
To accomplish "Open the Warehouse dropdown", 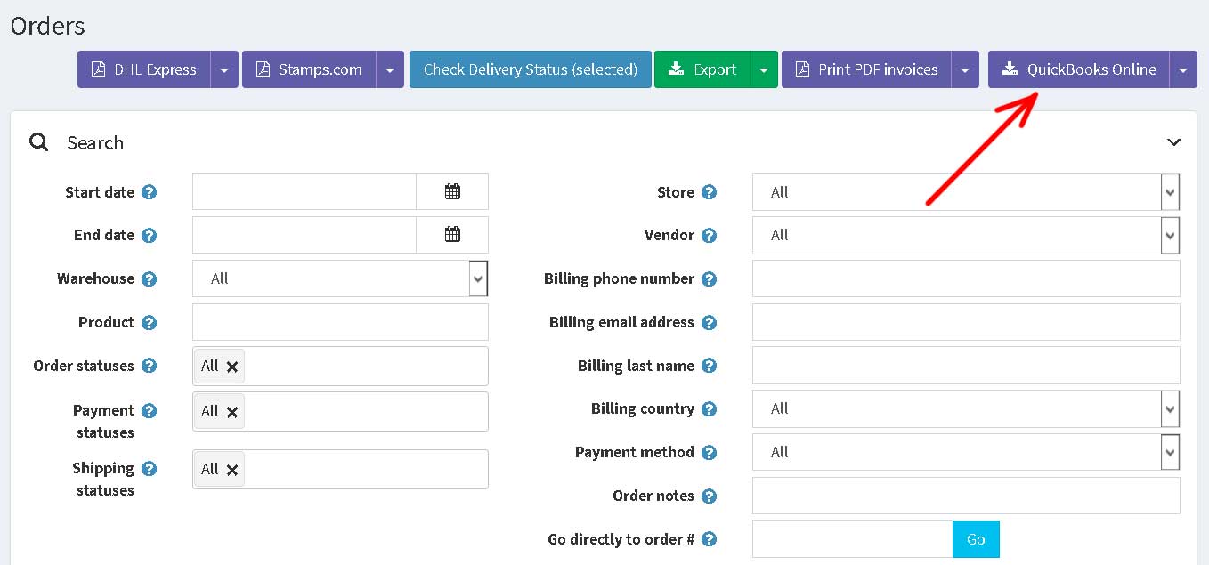I will click(x=340, y=278).
